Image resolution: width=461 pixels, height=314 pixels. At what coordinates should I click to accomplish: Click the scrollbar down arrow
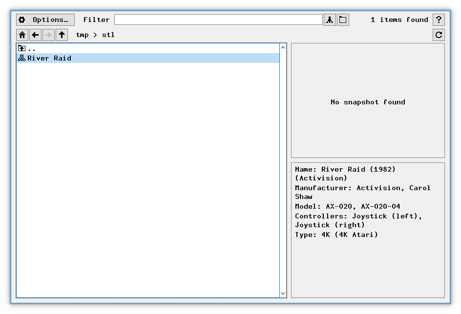coord(283,293)
